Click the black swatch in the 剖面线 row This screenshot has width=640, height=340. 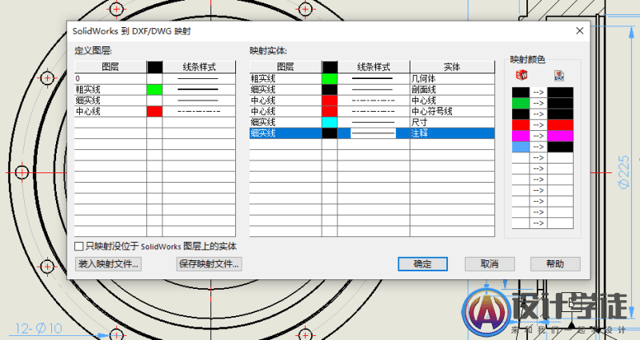330,89
